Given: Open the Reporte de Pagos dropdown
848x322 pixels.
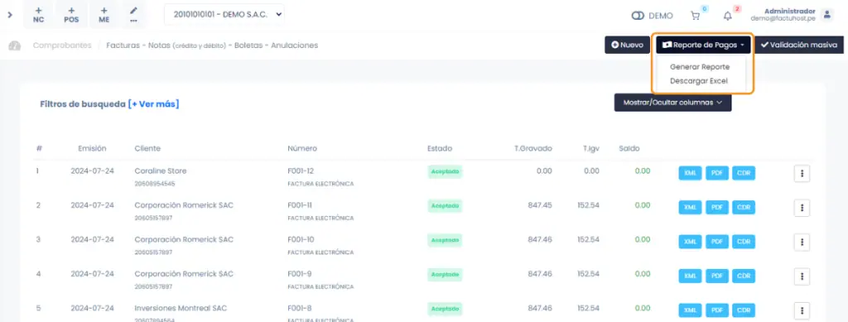Looking at the screenshot, I should (703, 45).
